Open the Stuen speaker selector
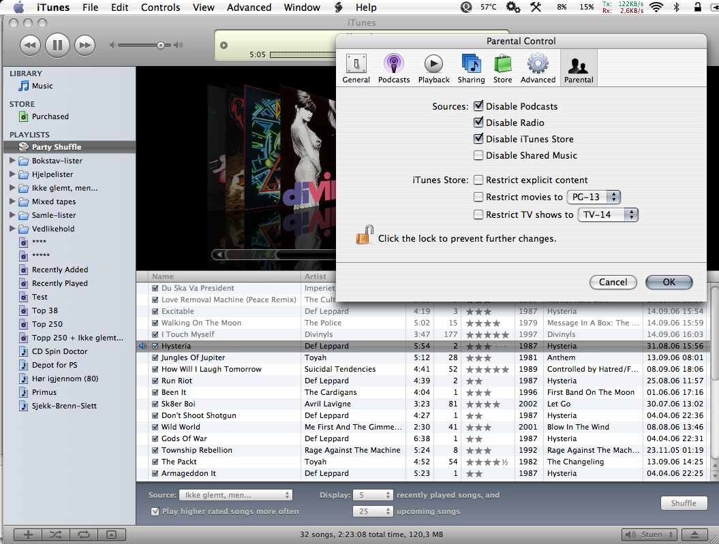This screenshot has width=719, height=544. point(649,534)
